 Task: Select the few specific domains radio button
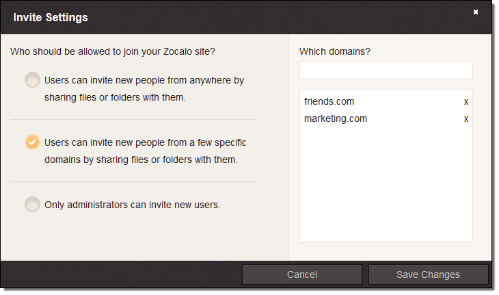(32, 142)
